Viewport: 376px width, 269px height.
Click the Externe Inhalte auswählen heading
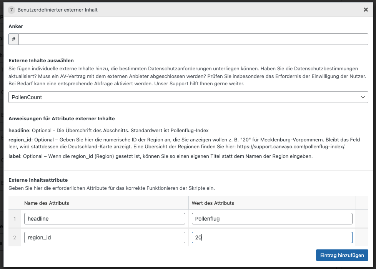(x=41, y=60)
